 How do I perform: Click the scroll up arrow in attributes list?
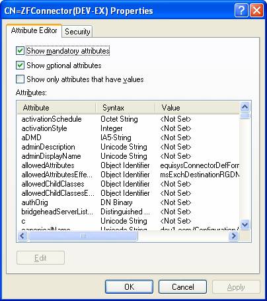point(245,107)
